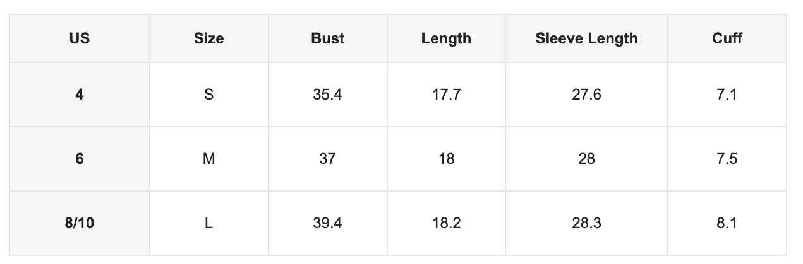
Task: Click the Length column header
Action: pyautogui.click(x=446, y=38)
